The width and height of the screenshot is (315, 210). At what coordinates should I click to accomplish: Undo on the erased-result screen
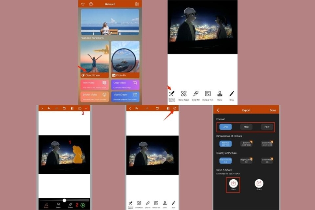(x=137, y=108)
